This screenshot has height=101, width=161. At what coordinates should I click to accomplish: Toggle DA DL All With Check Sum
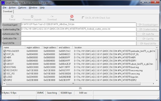tap(83, 18)
